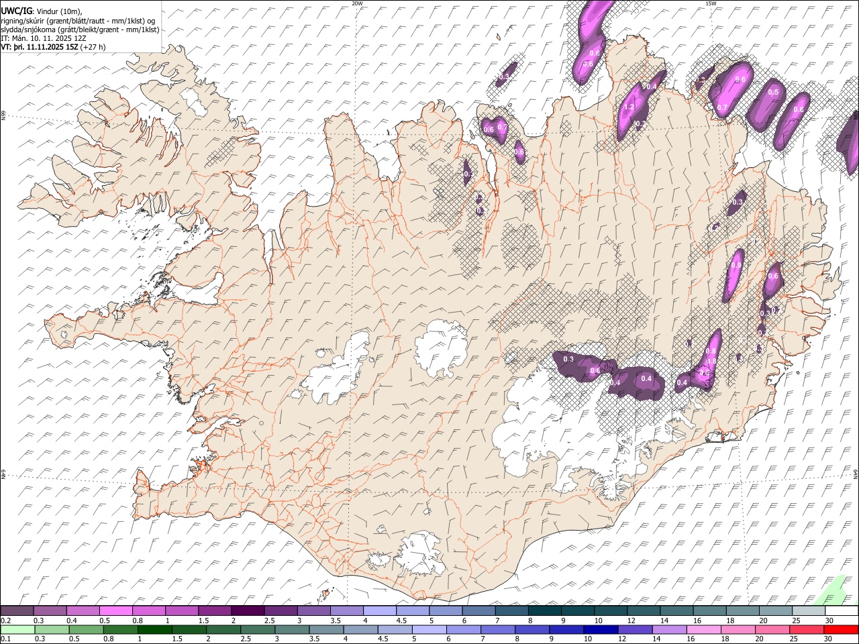Pick the blue rain swatch for 8–9 mm
Screen dimensions: 859x644
point(532,629)
